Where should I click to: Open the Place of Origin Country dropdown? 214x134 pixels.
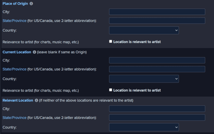tap(144, 30)
